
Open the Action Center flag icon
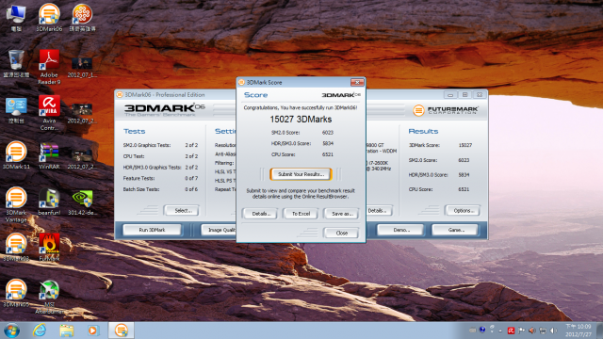point(521,331)
